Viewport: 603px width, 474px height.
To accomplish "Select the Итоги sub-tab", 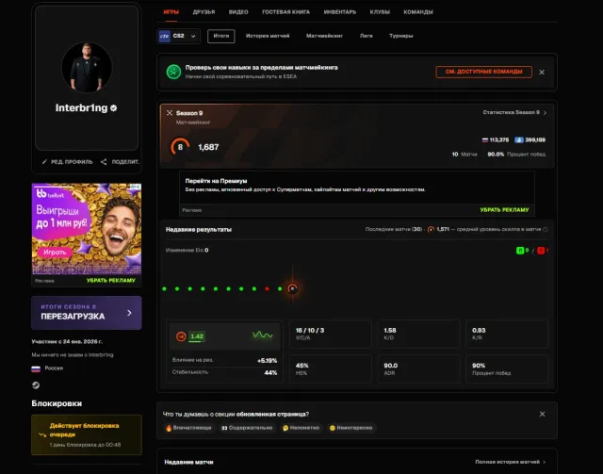I will pos(221,36).
